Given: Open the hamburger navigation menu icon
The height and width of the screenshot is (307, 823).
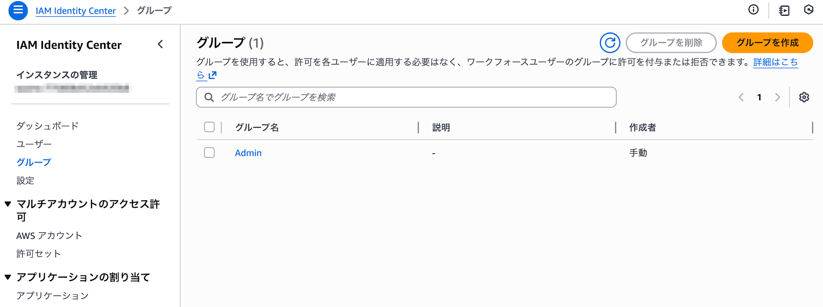Looking at the screenshot, I should pos(18,10).
